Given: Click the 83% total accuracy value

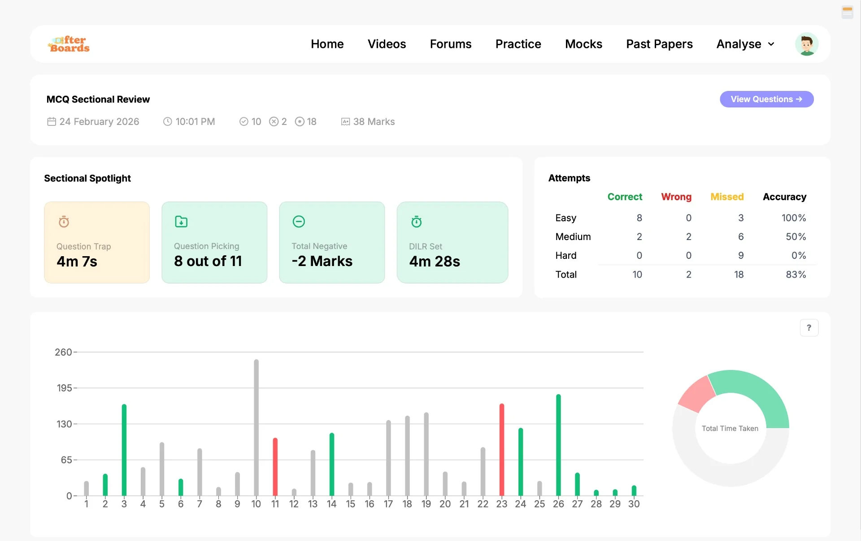Looking at the screenshot, I should click(x=796, y=275).
